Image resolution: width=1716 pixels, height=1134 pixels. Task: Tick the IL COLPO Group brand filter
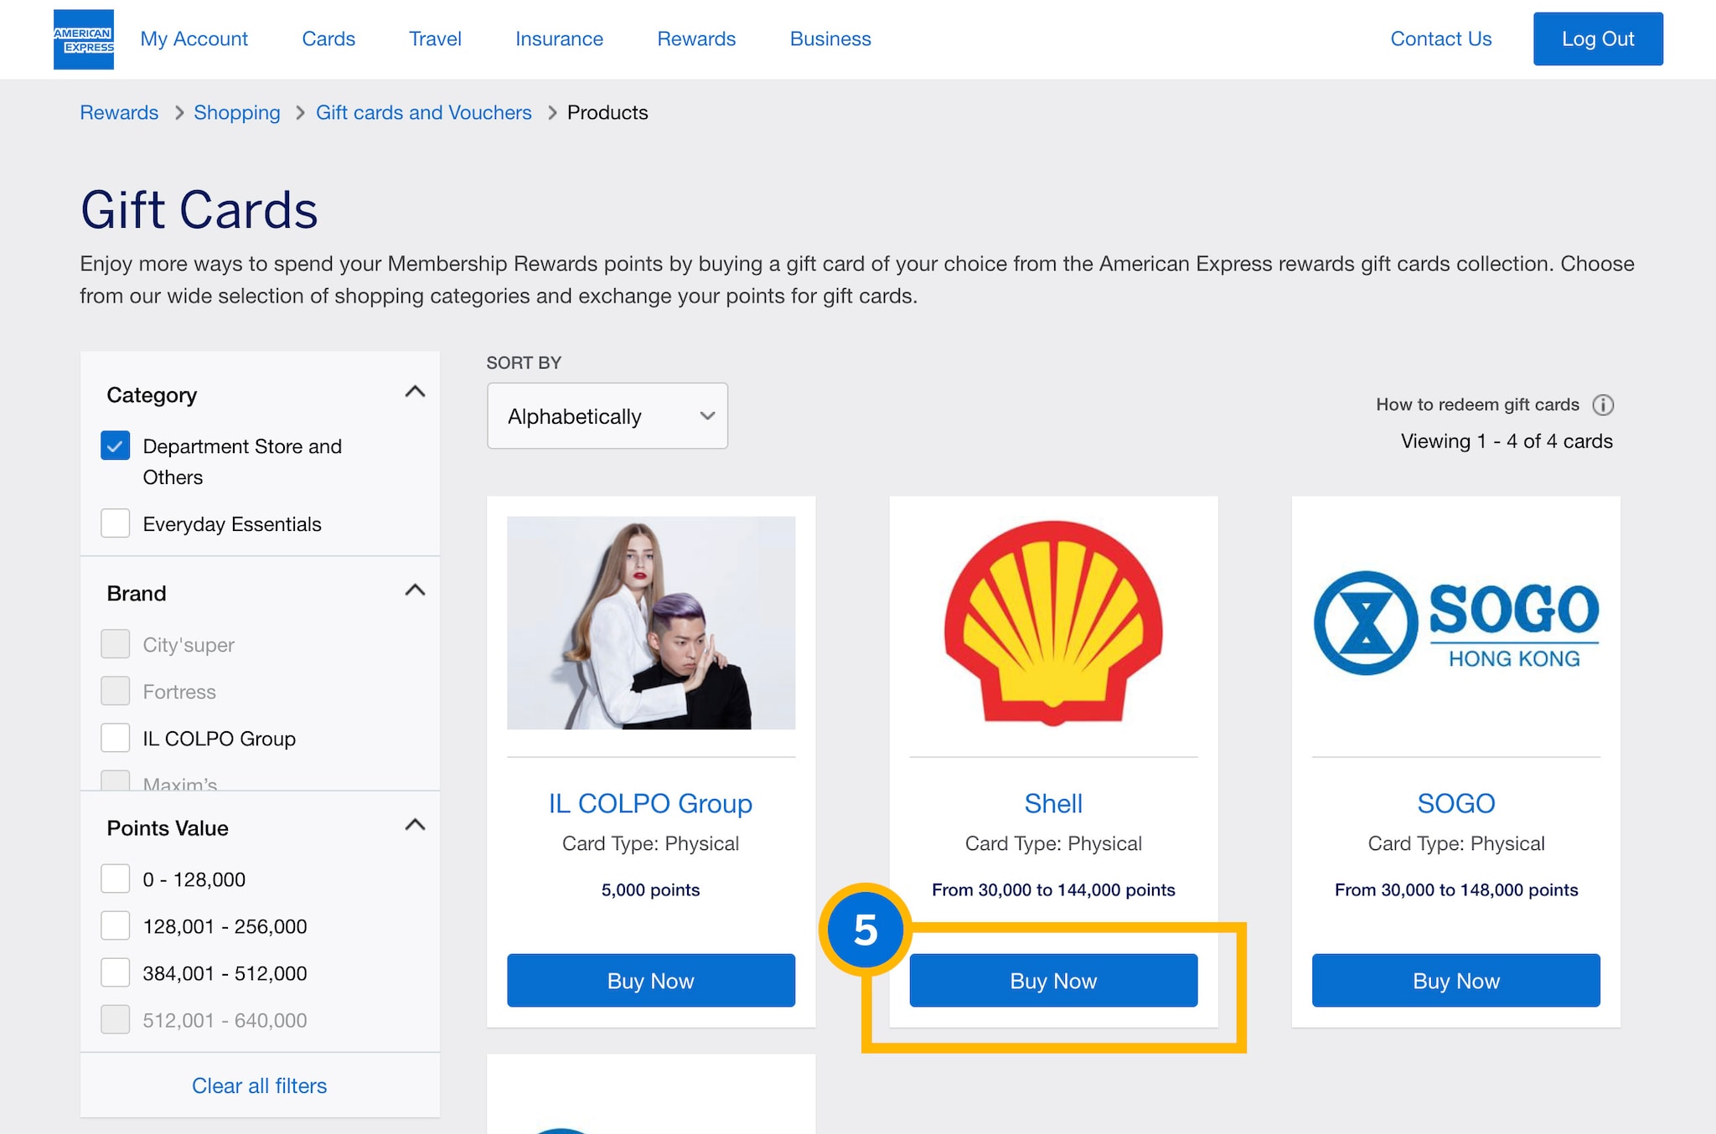(116, 738)
